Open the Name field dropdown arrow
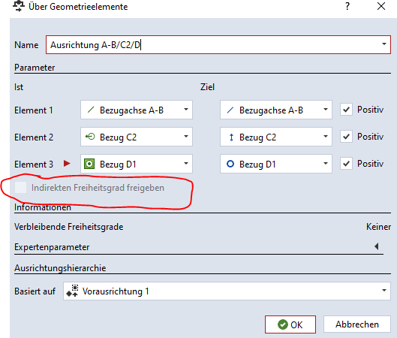The width and height of the screenshot is (397, 338). click(x=383, y=44)
